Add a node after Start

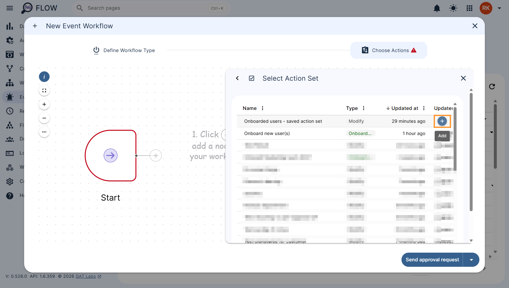click(x=156, y=156)
